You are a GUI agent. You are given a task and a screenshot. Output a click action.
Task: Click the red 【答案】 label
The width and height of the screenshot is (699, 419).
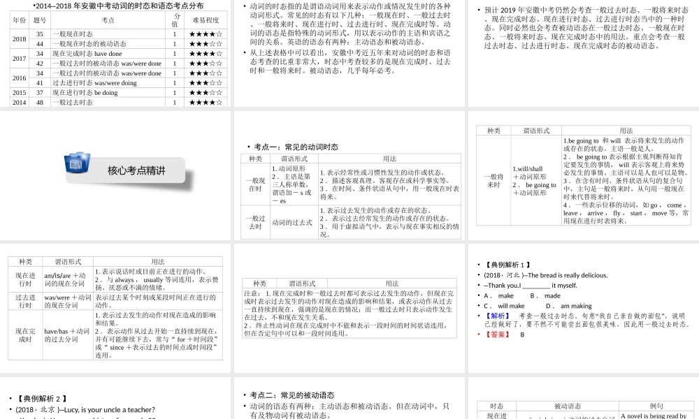(496, 335)
